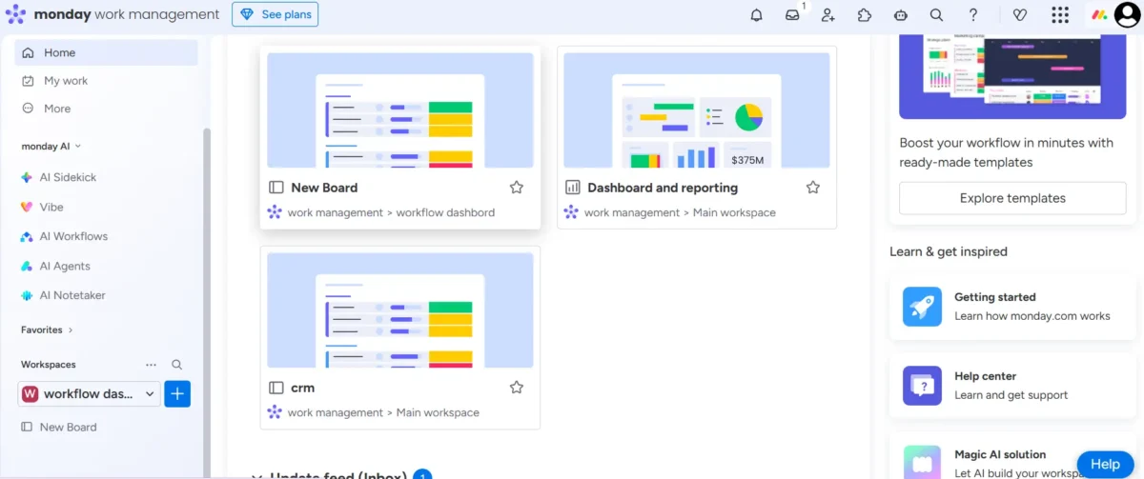Viewport: 1144px width, 479px height.
Task: Open the inbox tray icon
Action: click(x=792, y=15)
